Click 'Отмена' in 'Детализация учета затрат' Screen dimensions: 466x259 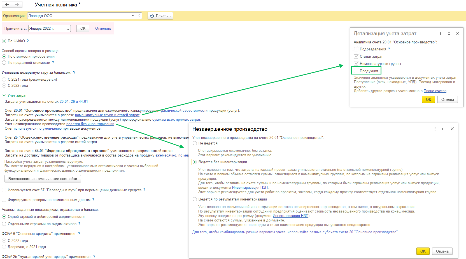pyautogui.click(x=448, y=99)
